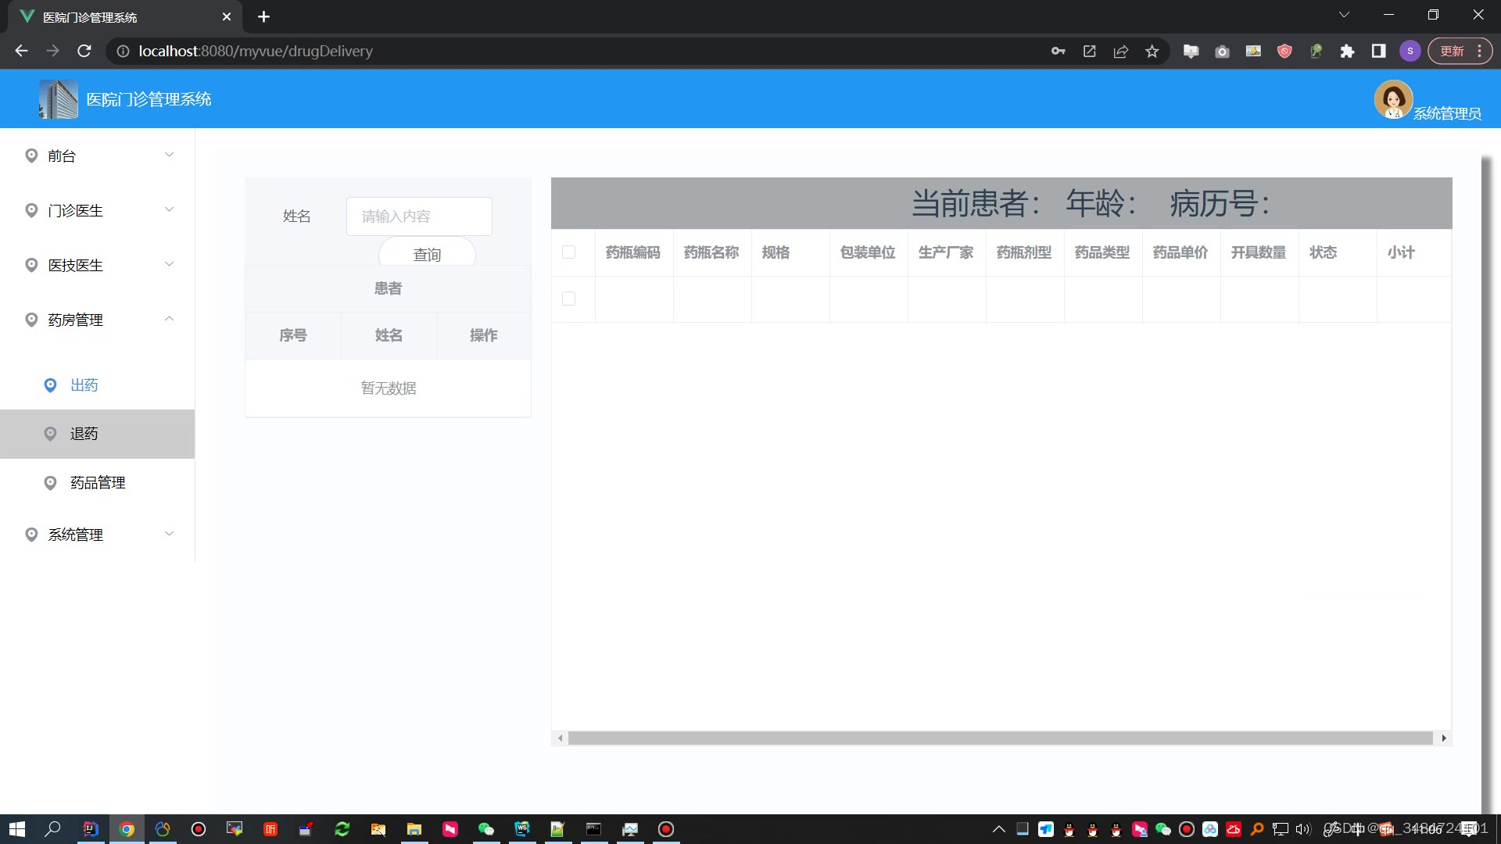Viewport: 1501px width, 844px height.
Task: Open the browser extensions puzzle icon
Action: pyautogui.click(x=1347, y=52)
